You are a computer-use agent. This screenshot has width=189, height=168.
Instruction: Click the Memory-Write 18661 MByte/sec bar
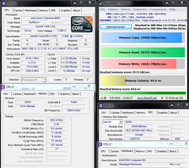point(143,64)
